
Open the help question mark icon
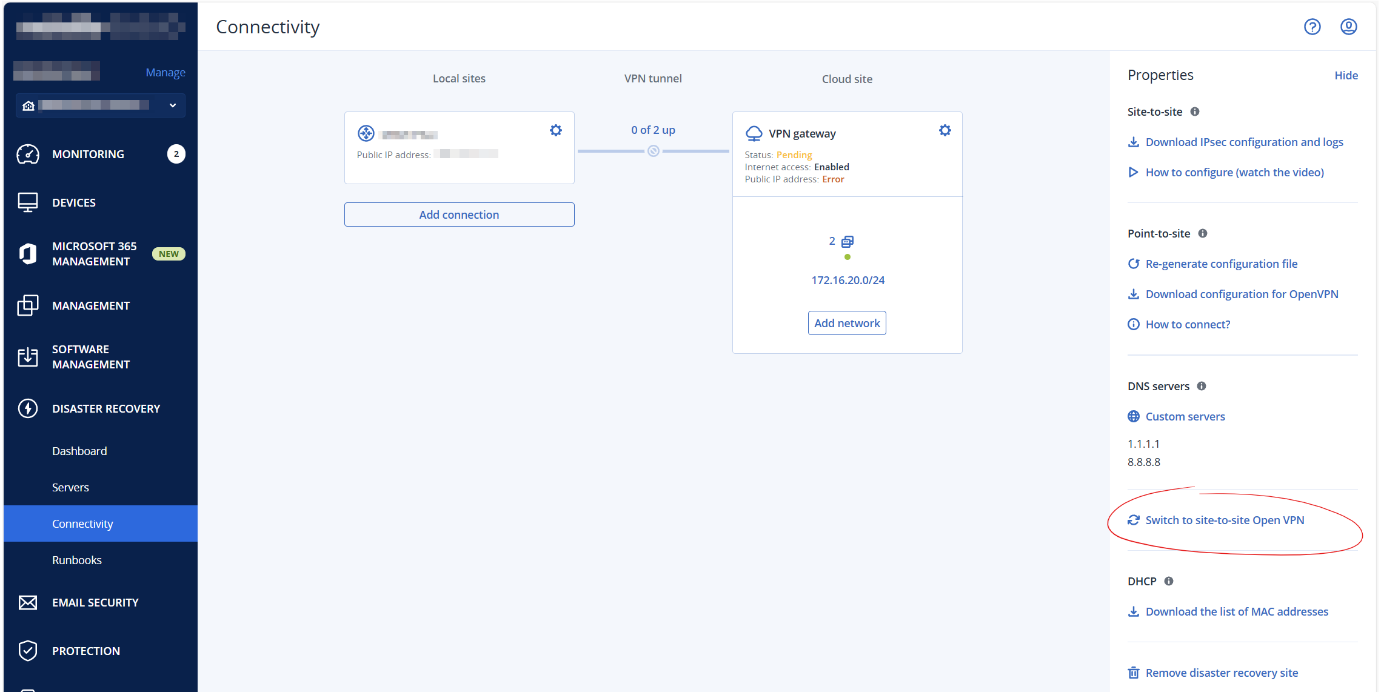(x=1312, y=27)
